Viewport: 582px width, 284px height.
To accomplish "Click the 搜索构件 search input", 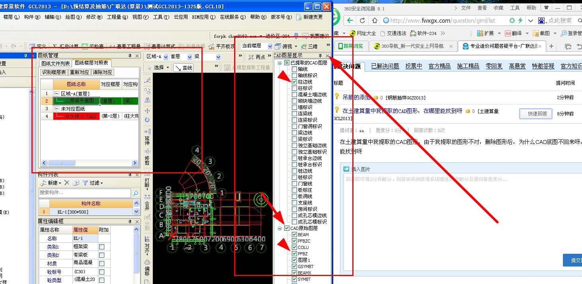I will click(x=85, y=193).
